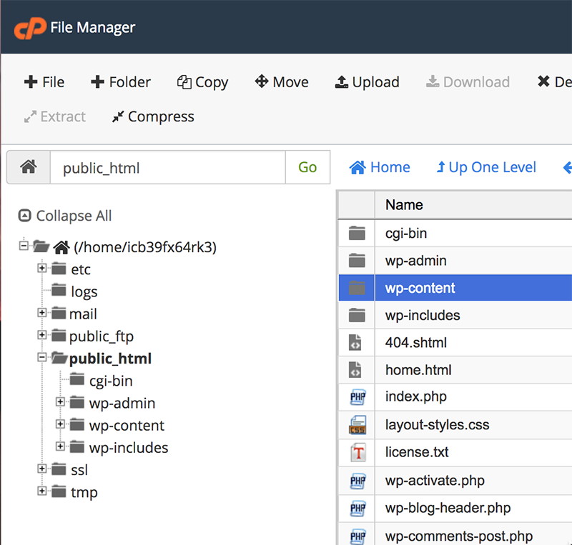Image resolution: width=572 pixels, height=545 pixels.
Task: Create a new folder with + Folder
Action: click(120, 82)
